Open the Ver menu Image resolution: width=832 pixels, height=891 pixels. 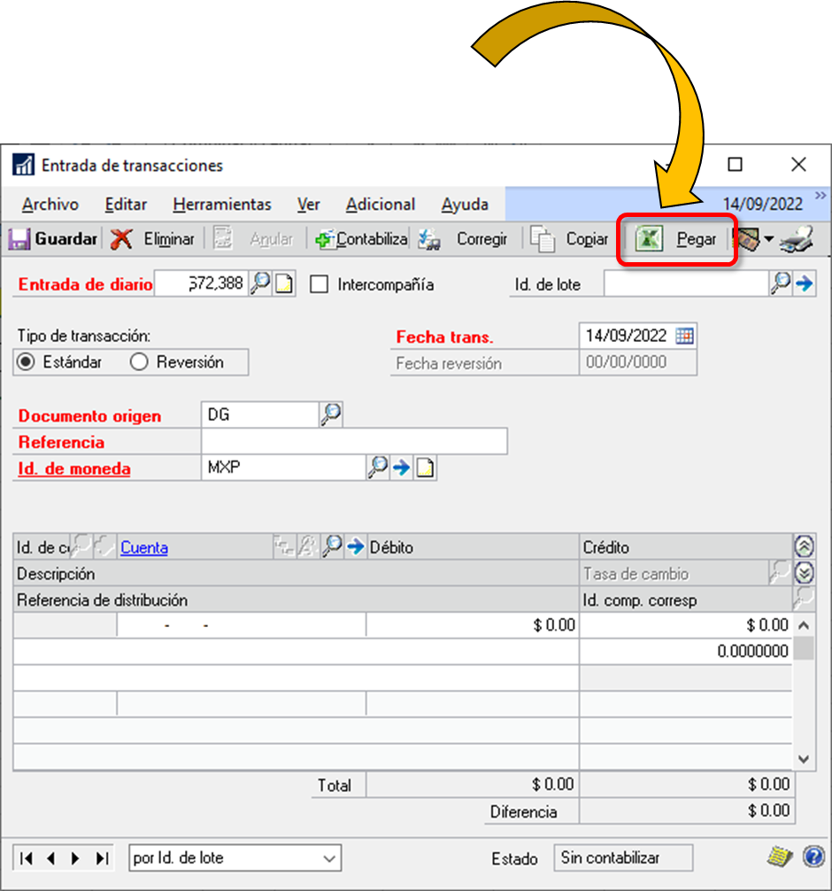308,205
